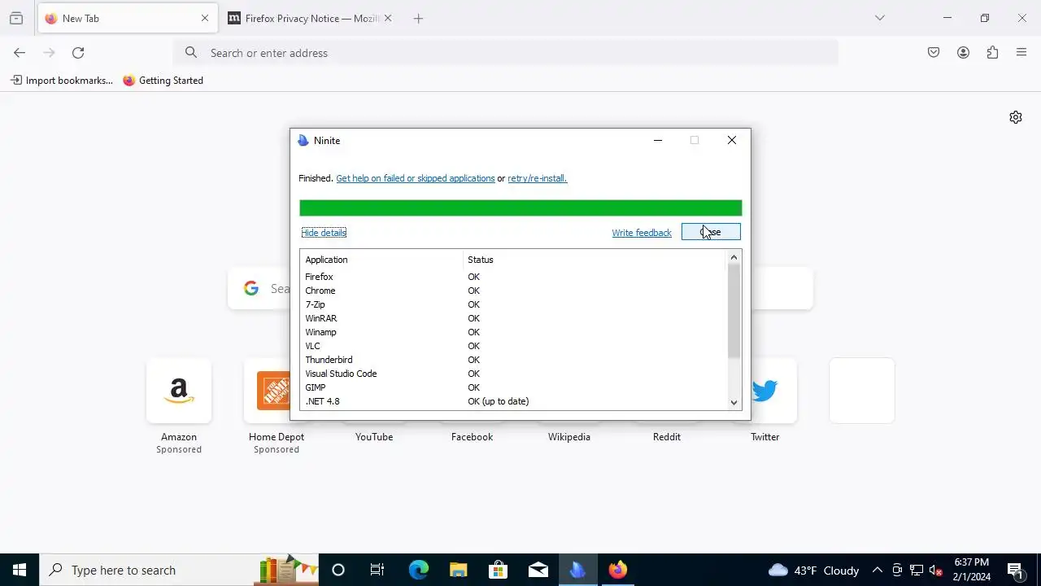Image resolution: width=1041 pixels, height=586 pixels.
Task: Select the Winamp row
Action: coord(513,332)
